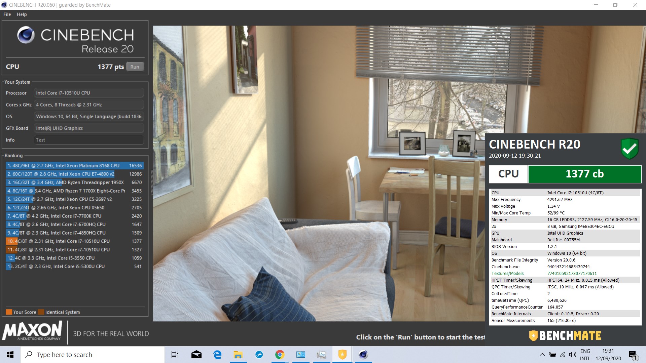Click the left panel splitter grip handle

coord(151,182)
